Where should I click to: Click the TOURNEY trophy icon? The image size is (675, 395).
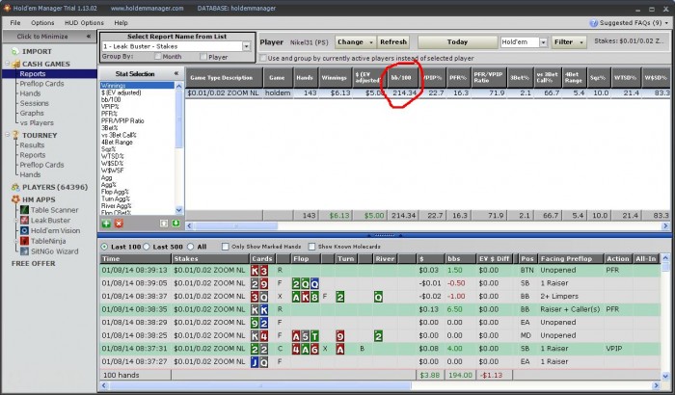click(x=15, y=135)
